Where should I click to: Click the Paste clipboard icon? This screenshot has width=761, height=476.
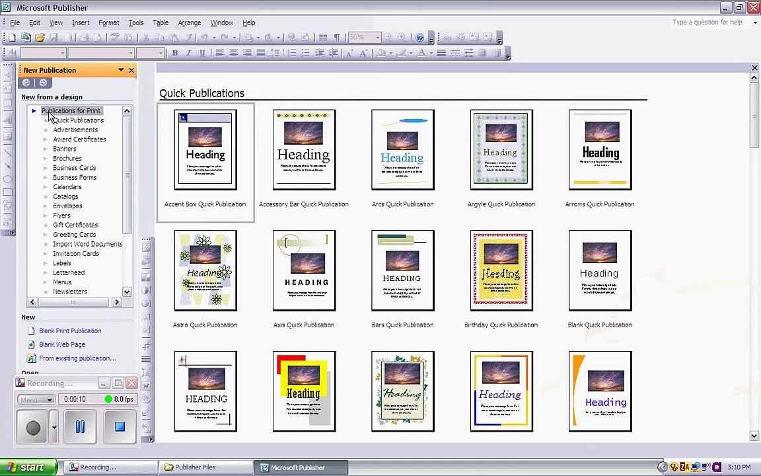point(173,38)
